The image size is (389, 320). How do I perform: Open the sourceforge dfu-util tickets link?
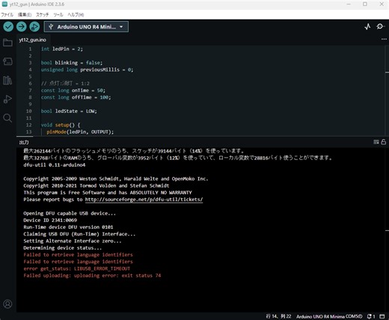point(144,200)
